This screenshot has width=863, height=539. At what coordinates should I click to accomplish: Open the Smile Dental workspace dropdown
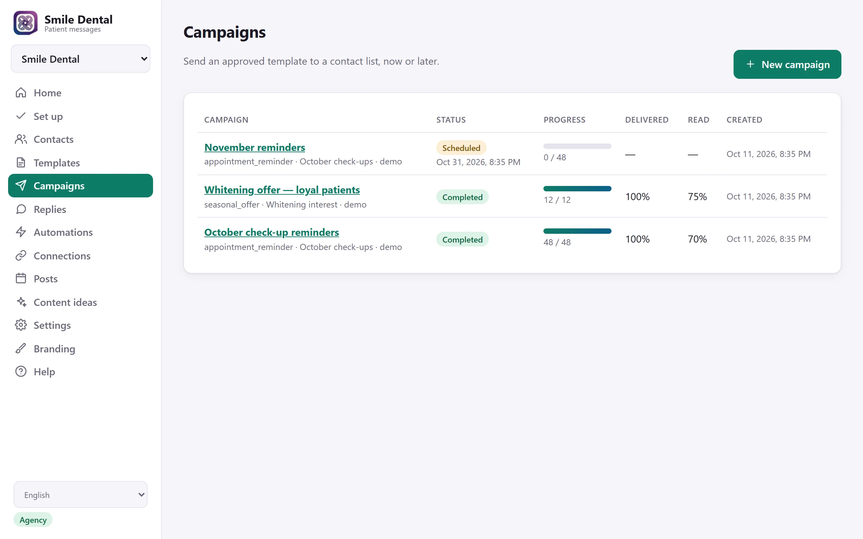[x=81, y=59]
